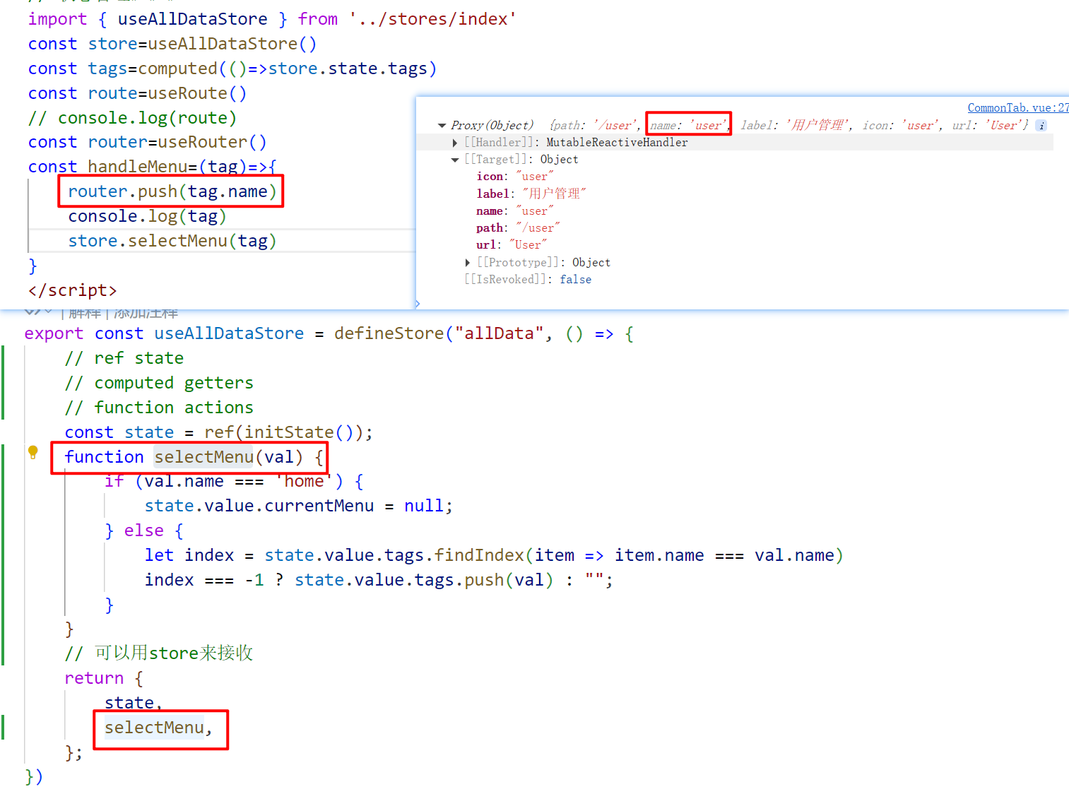Image resolution: width=1069 pixels, height=806 pixels.
Task: Click the // computed getters comment
Action: tap(159, 383)
